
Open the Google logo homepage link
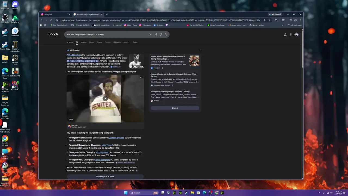click(53, 34)
